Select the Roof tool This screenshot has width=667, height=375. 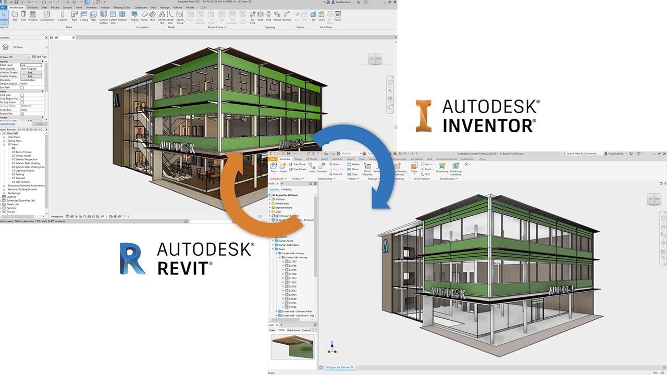pyautogui.click(x=74, y=15)
